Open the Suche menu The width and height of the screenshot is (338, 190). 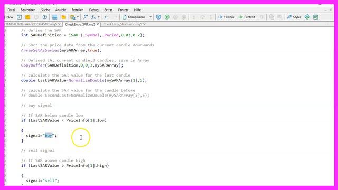pyautogui.click(x=45, y=10)
